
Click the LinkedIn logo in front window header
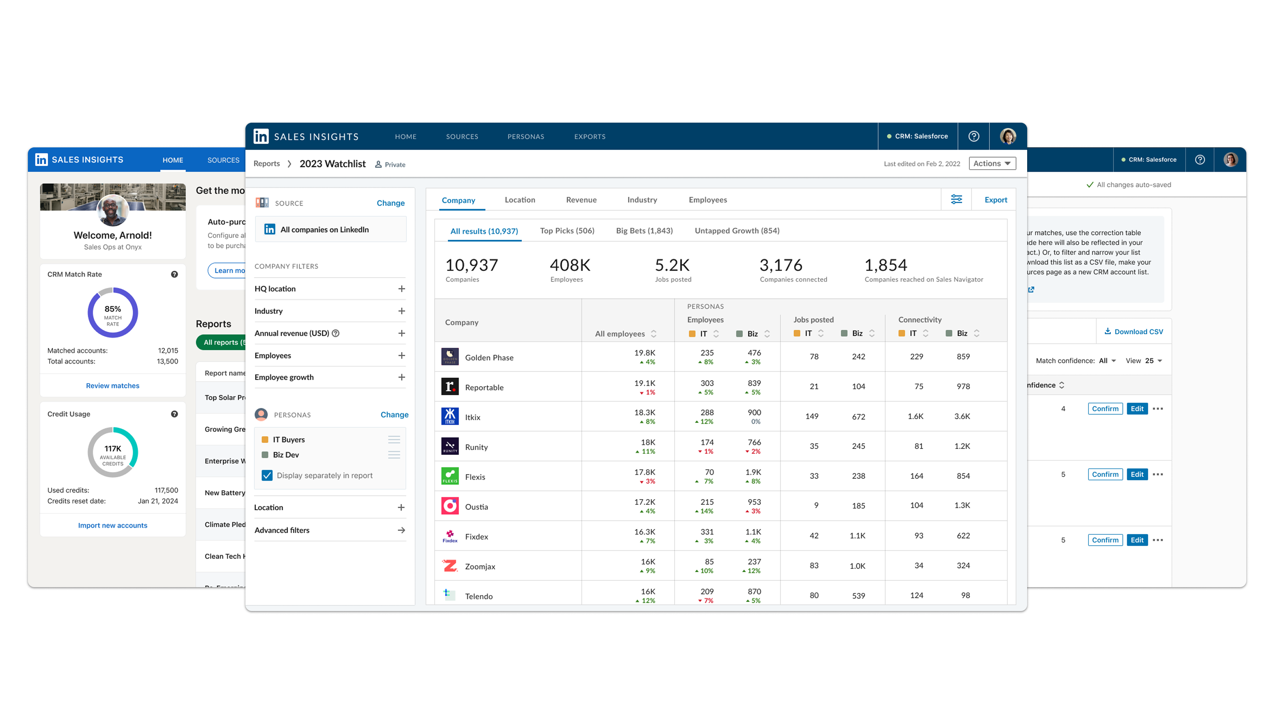click(x=261, y=136)
